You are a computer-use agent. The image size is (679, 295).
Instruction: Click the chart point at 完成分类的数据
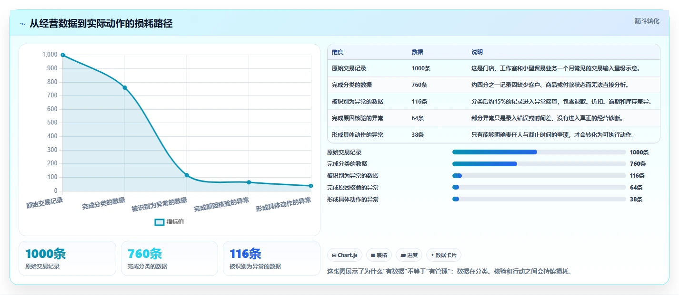pyautogui.click(x=125, y=87)
